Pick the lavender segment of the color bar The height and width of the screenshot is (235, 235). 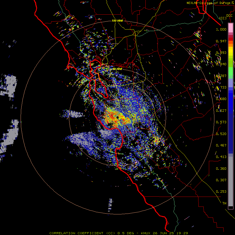click(x=231, y=83)
